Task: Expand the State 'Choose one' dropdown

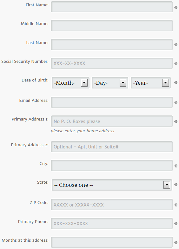Action: pyautogui.click(x=112, y=185)
